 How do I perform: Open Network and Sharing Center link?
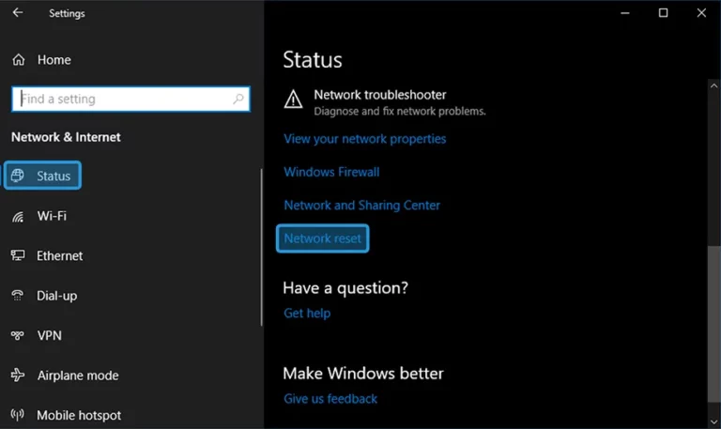point(361,205)
